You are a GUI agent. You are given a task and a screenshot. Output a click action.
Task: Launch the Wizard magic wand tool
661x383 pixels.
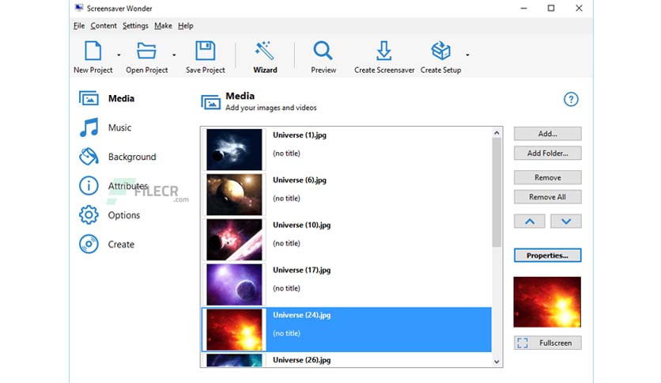pos(265,51)
